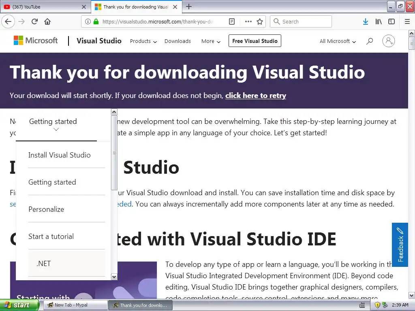
Task: Open page actions three-dot menu
Action: [x=248, y=21]
